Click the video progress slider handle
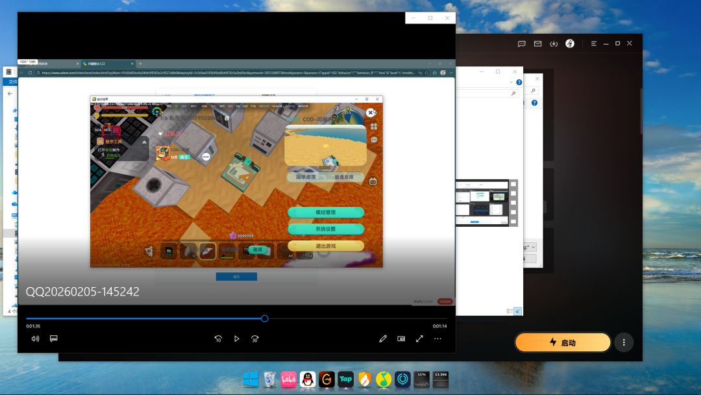Image resolution: width=701 pixels, height=395 pixels. [265, 318]
